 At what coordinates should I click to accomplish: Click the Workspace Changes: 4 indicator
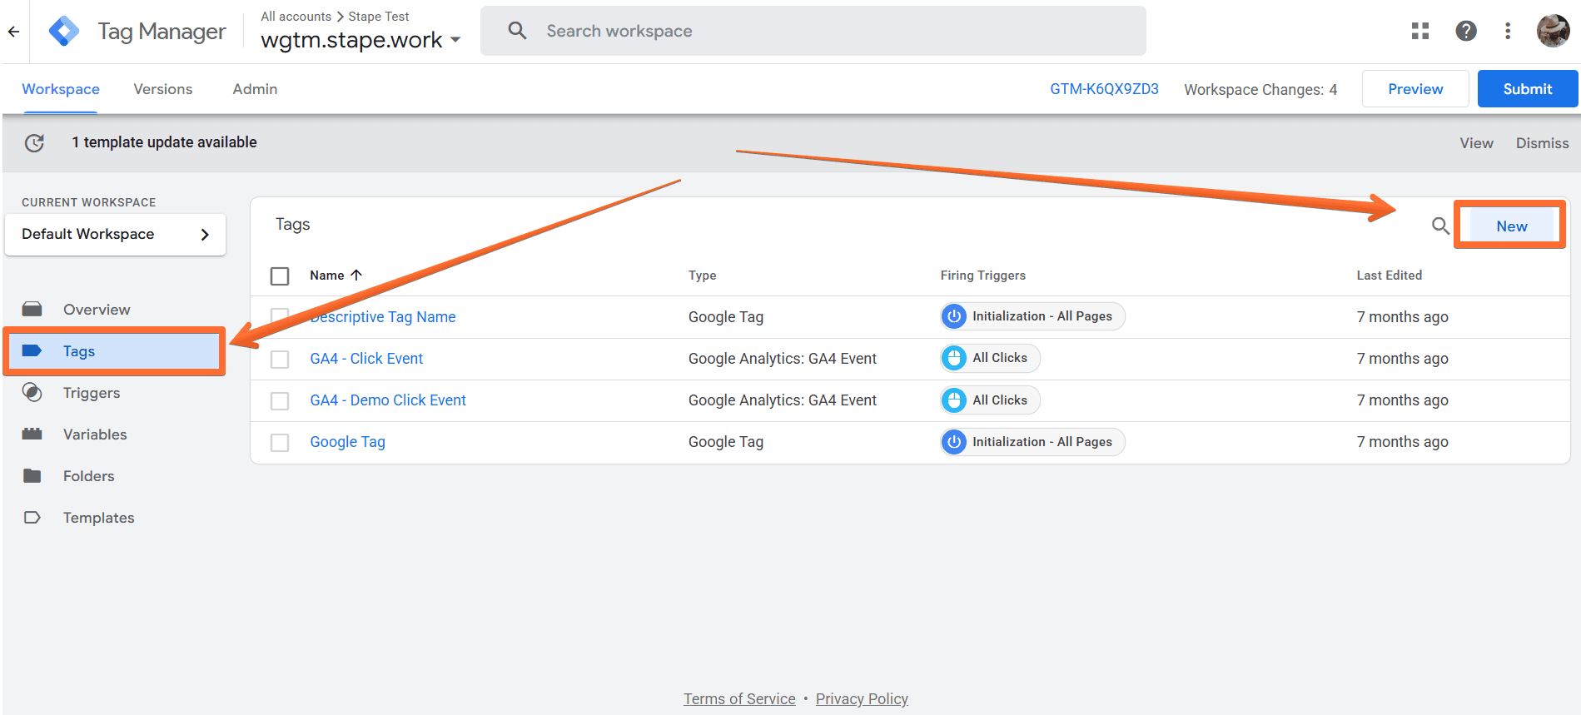1260,90
